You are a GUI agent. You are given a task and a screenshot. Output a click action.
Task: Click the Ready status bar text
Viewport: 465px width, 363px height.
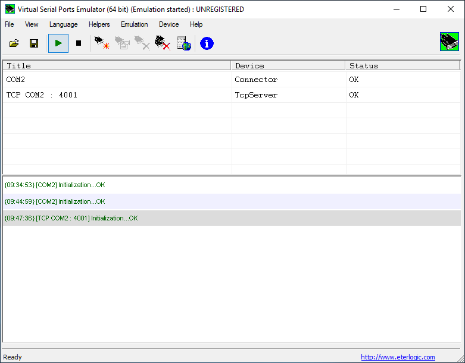(x=12, y=357)
